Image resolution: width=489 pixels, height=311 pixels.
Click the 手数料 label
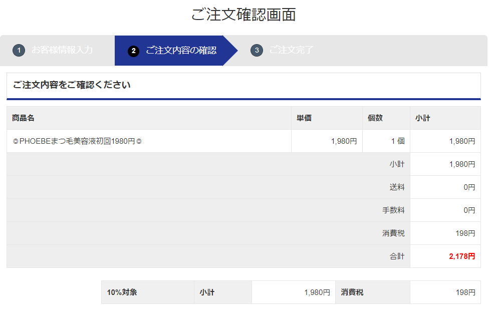pos(394,210)
